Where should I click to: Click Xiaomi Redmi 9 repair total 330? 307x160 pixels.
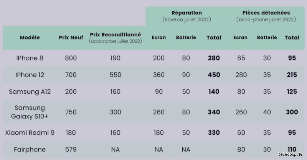coord(214,133)
